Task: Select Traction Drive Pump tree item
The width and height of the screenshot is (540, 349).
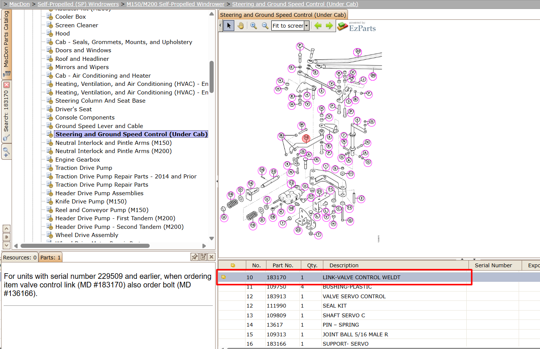Action: click(x=84, y=168)
